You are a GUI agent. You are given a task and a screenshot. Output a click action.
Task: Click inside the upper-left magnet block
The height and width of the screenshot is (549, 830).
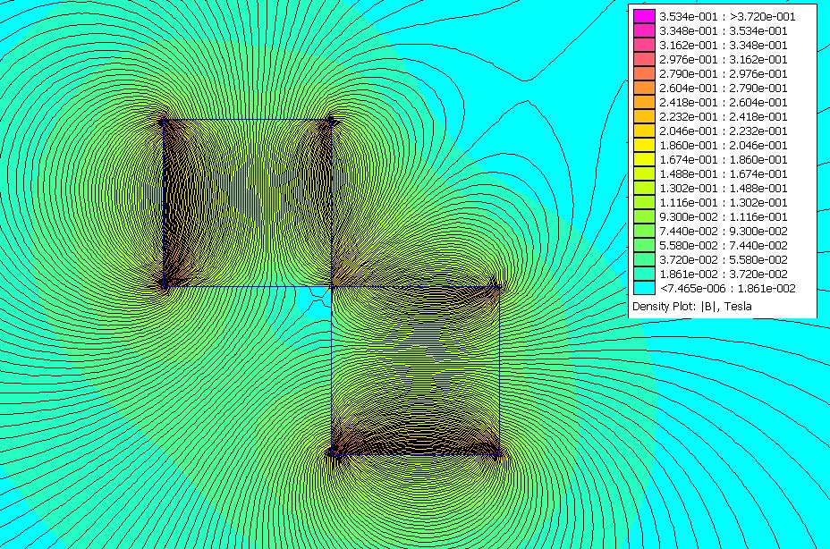point(248,203)
